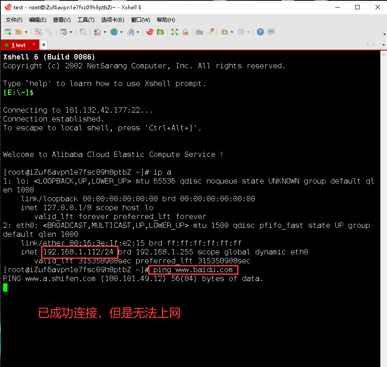
Task: Expand the color scheme dropdown arrow
Action: point(105,32)
